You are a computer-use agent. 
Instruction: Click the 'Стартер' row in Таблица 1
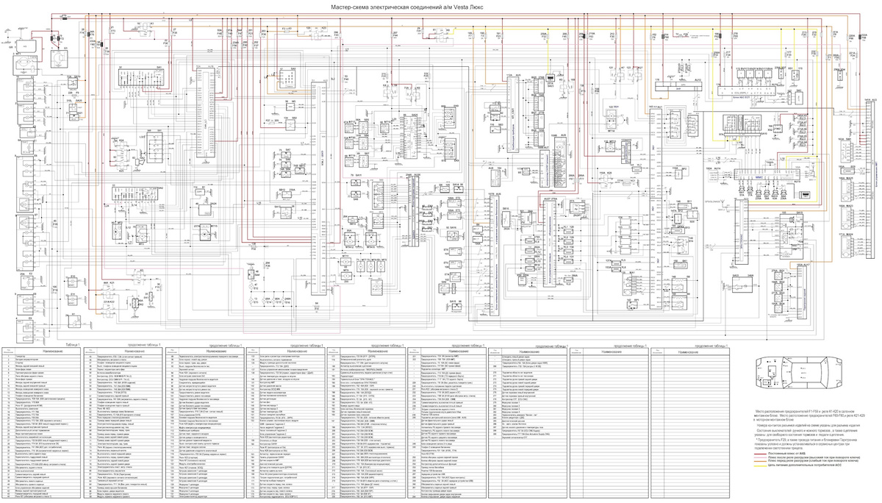41,363
